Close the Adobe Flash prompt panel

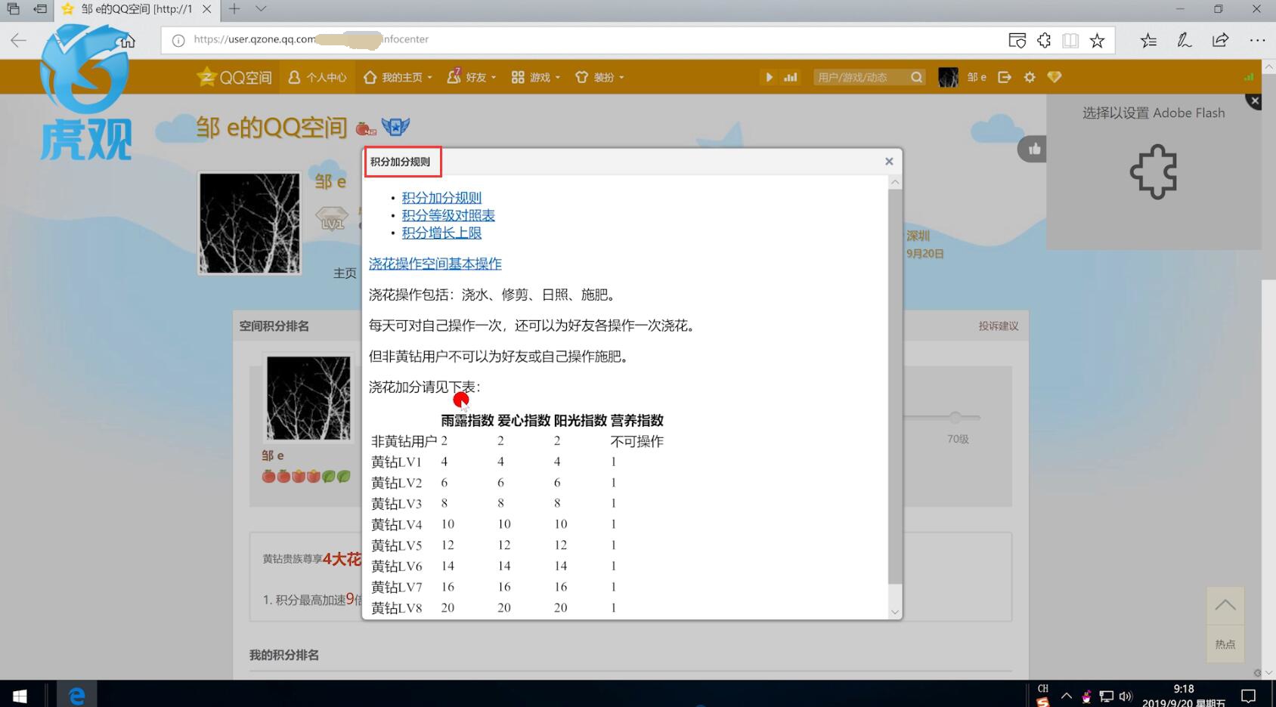[1255, 100]
